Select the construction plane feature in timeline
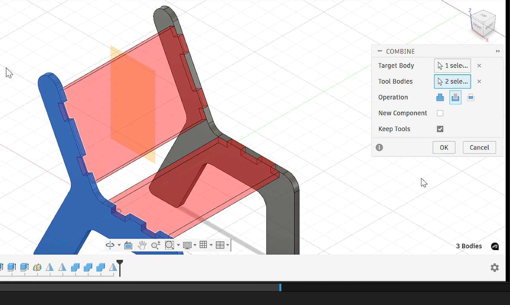This screenshot has height=305, width=510. point(37,267)
